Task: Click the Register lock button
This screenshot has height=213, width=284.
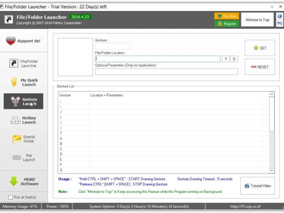Action: click(226, 24)
